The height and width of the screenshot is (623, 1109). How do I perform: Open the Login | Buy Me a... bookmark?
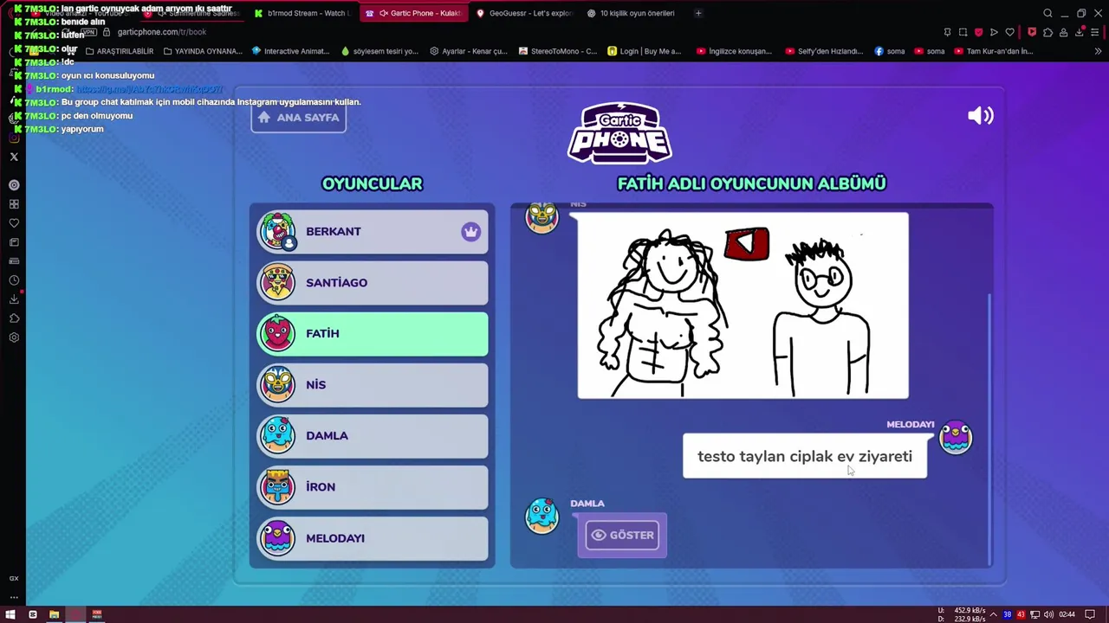(645, 51)
